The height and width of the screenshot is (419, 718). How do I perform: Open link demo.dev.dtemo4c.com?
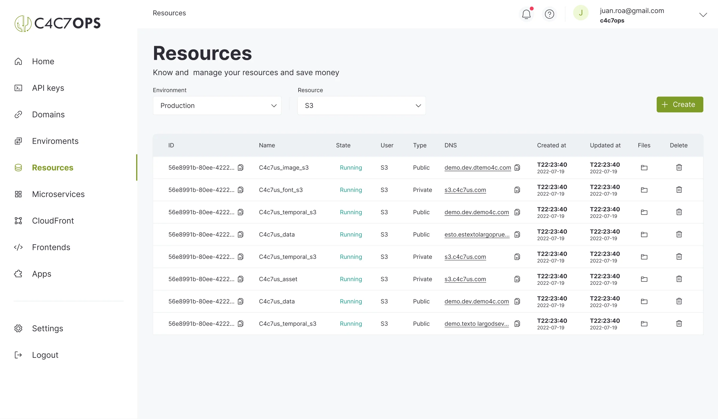tap(478, 168)
